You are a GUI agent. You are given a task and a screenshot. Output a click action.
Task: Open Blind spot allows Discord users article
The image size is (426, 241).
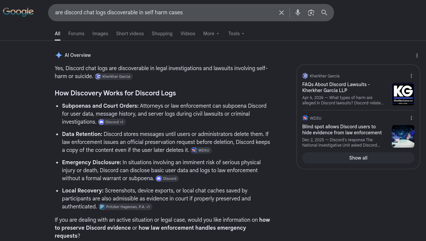342,130
